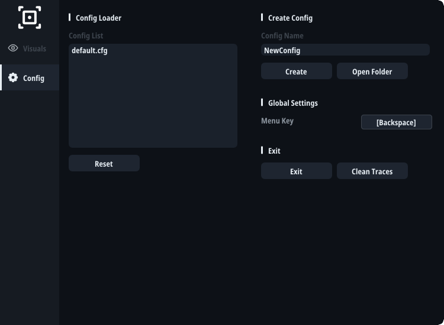
Task: Click the crosshair logo icon in sidebar
Action: (x=30, y=18)
